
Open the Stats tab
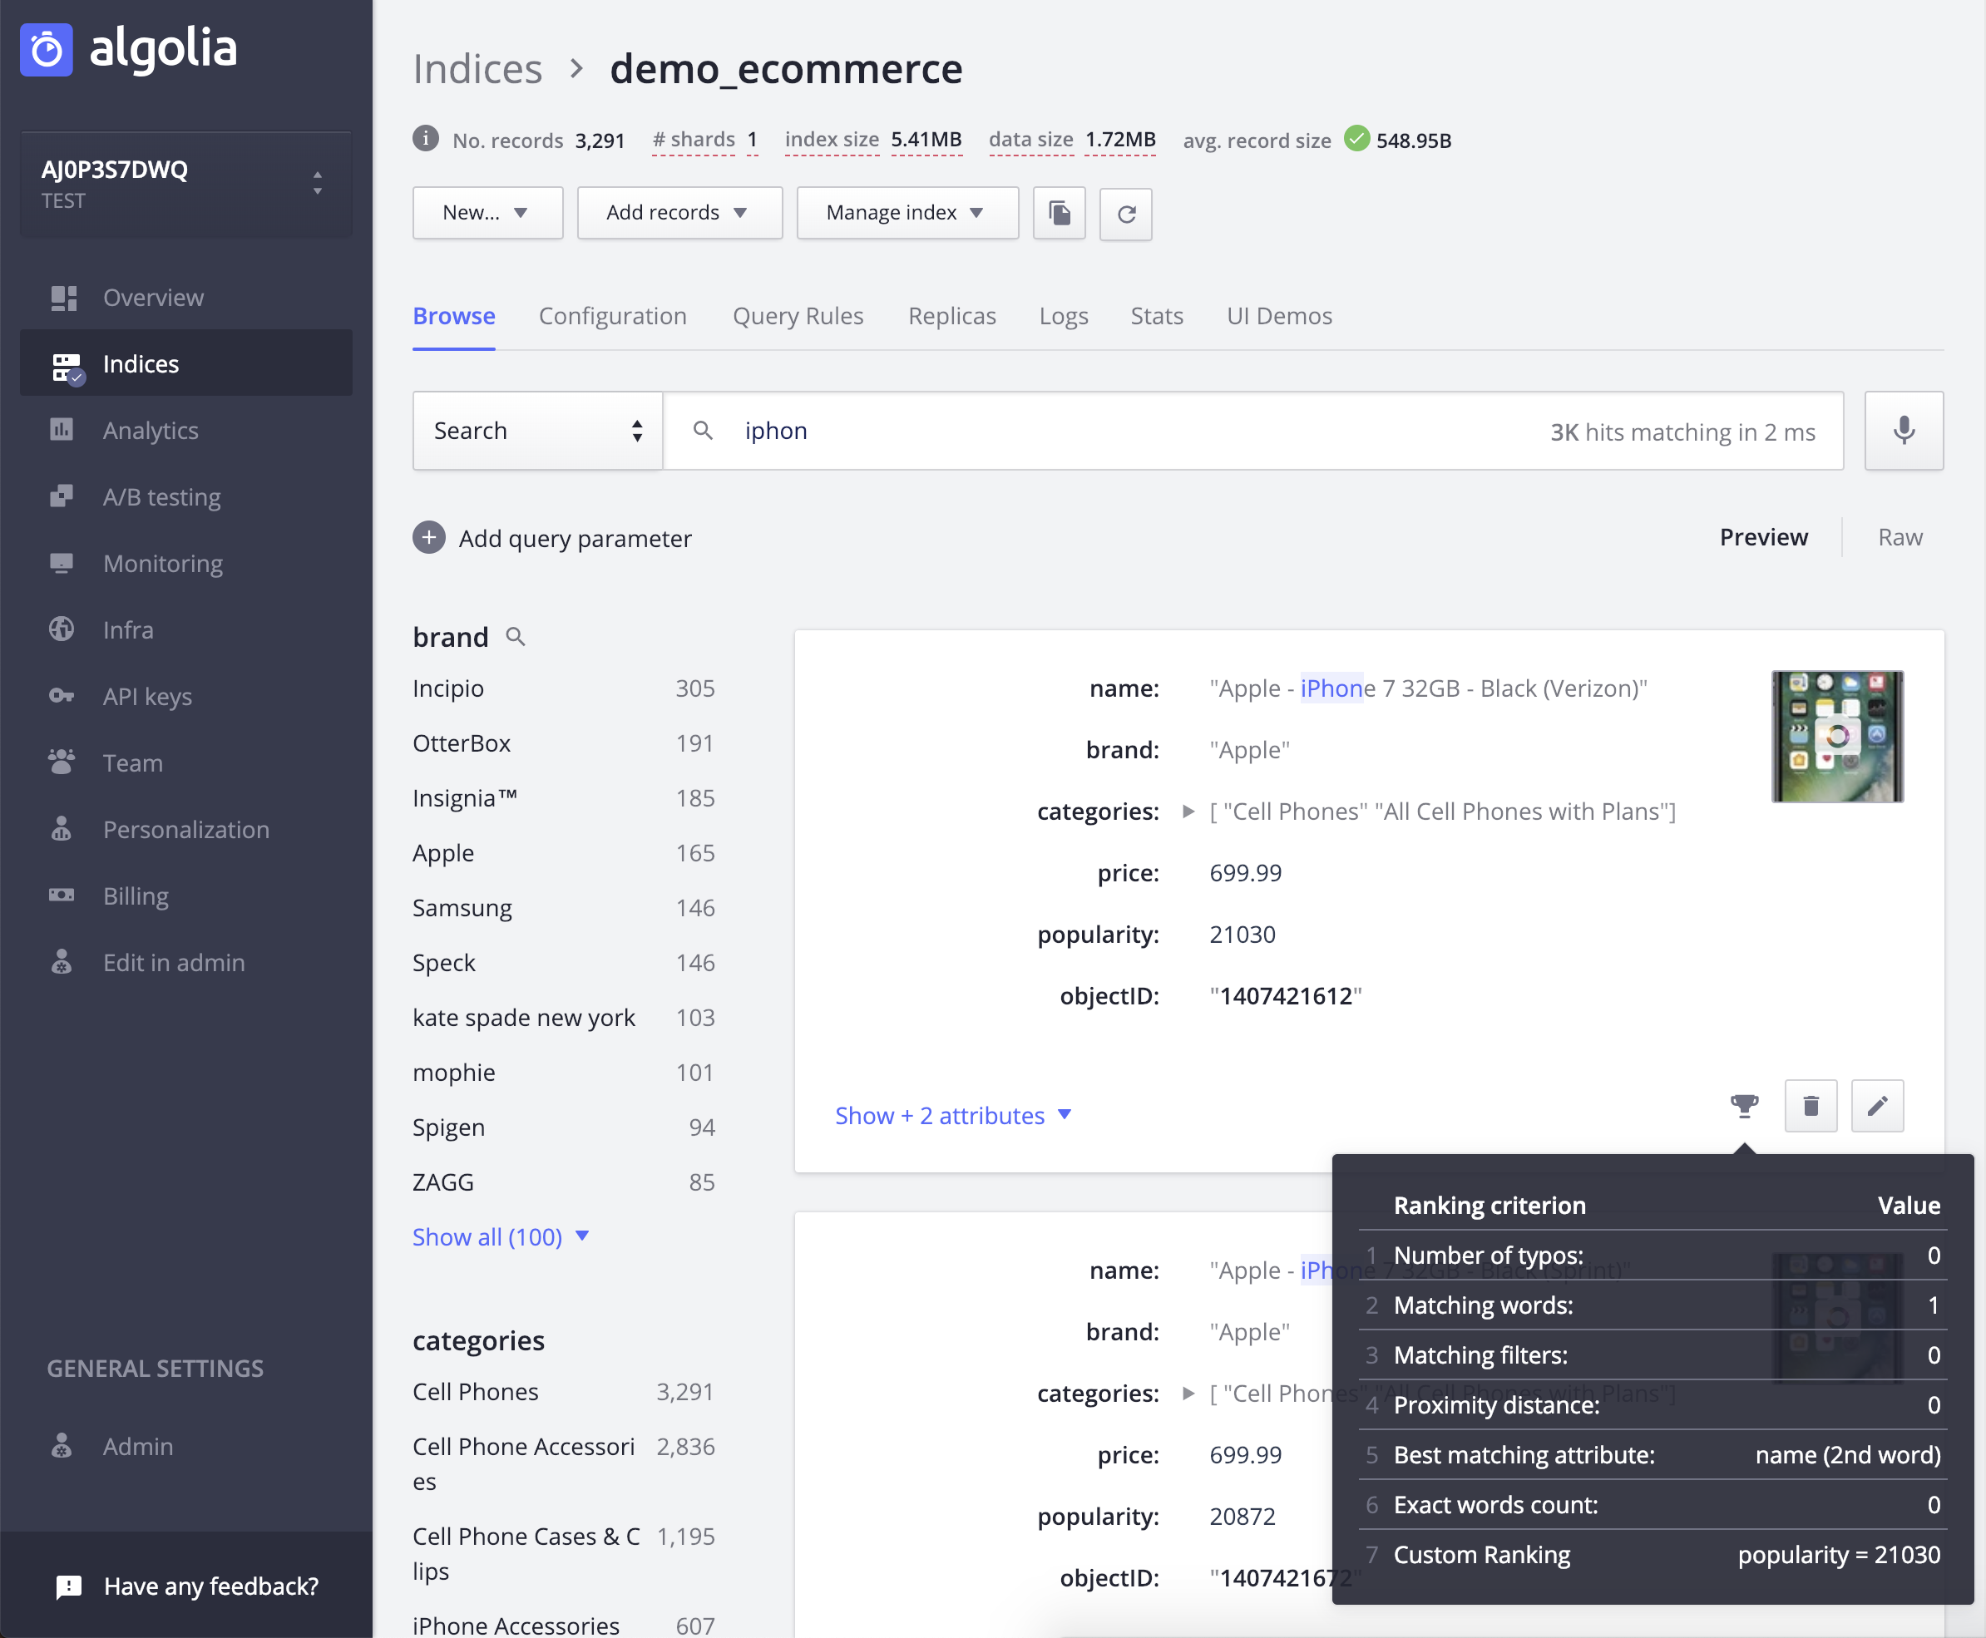tap(1156, 316)
